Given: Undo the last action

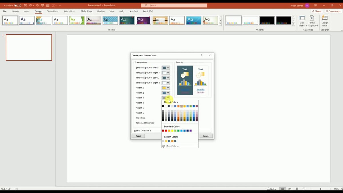Looking at the screenshot, I should coord(30,5).
